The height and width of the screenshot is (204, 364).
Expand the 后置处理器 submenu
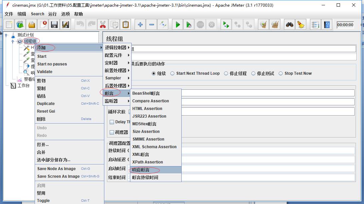(117, 86)
